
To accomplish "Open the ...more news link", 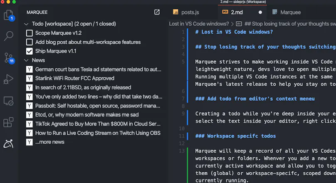I will coord(50,142).
